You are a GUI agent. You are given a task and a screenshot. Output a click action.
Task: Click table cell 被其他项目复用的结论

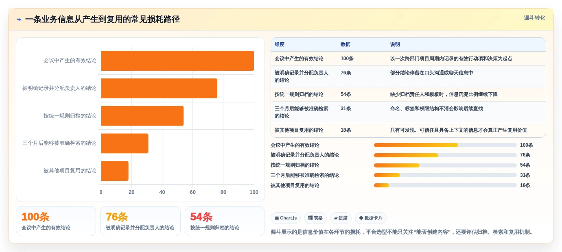(299, 130)
